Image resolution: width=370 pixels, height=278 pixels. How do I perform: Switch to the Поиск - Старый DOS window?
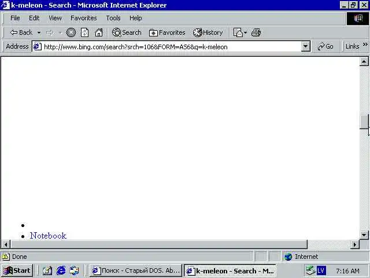pos(136,270)
